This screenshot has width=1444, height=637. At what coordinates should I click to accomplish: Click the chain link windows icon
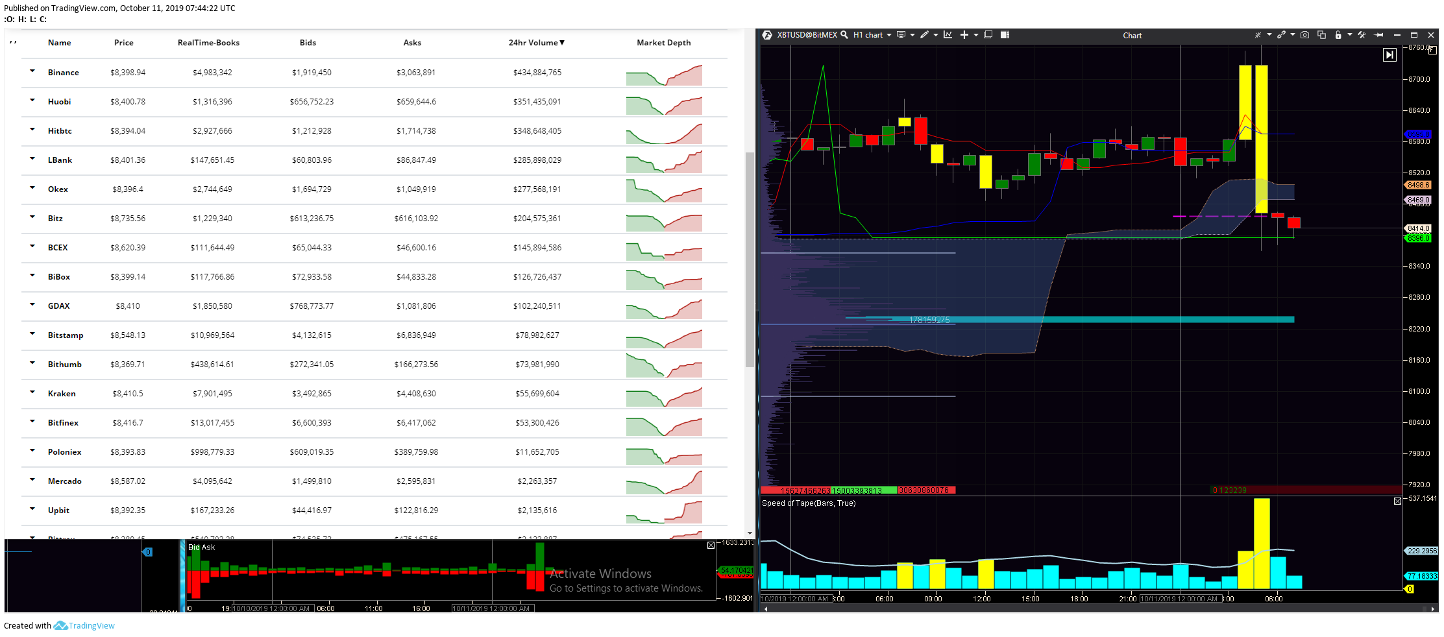(x=1281, y=35)
